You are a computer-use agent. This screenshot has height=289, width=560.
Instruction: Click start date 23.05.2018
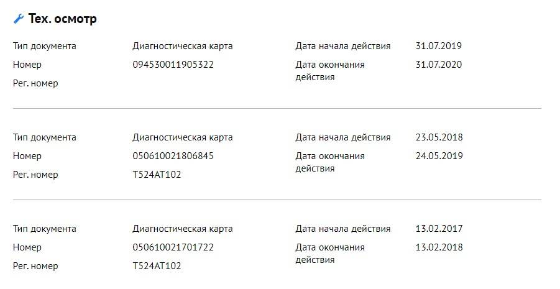[x=439, y=137]
